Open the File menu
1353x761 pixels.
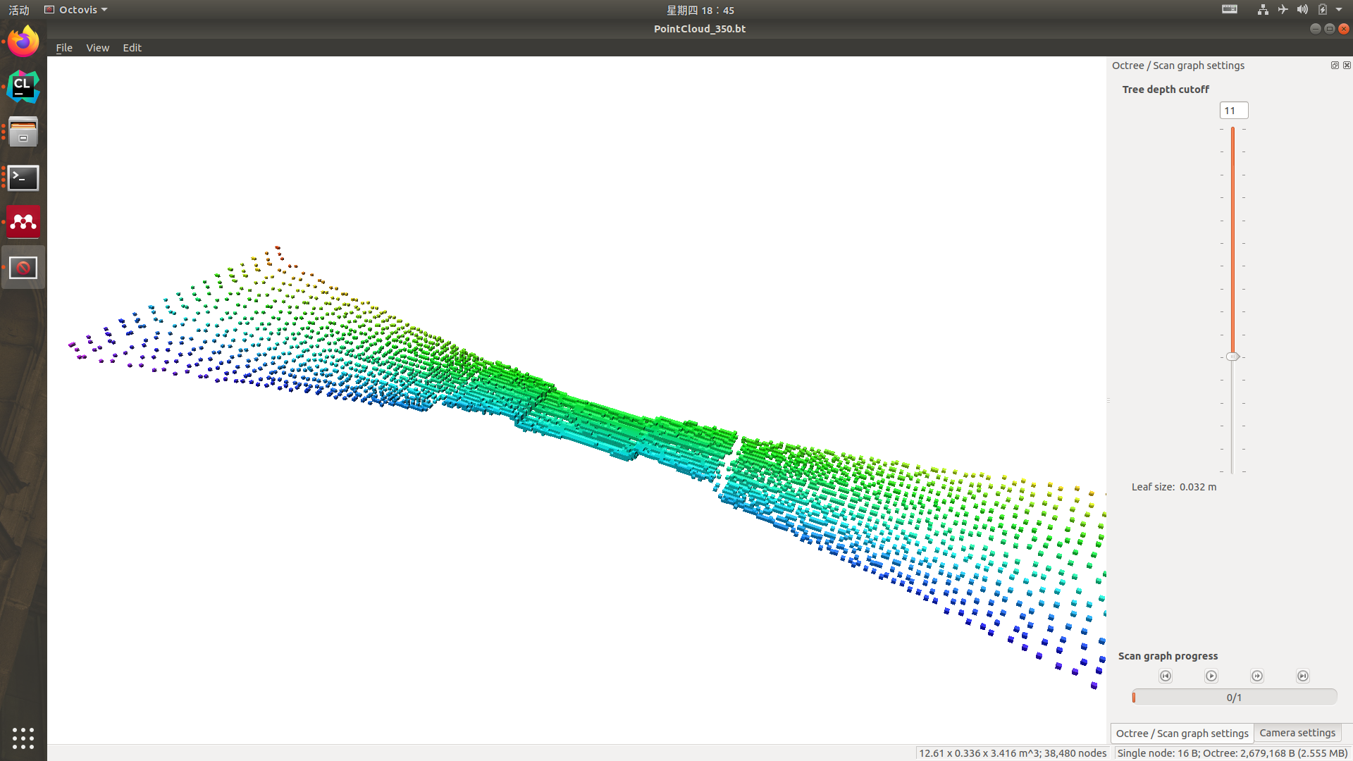(64, 48)
